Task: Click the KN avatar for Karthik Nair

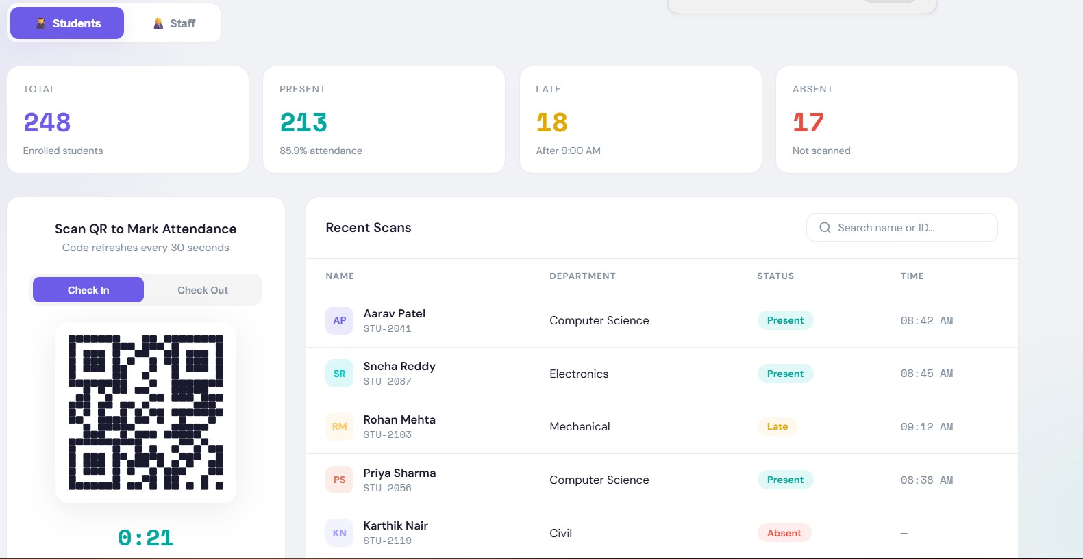Action: point(339,533)
